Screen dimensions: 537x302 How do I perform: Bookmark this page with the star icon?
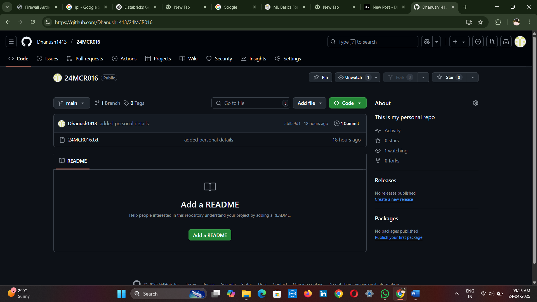coord(480,22)
